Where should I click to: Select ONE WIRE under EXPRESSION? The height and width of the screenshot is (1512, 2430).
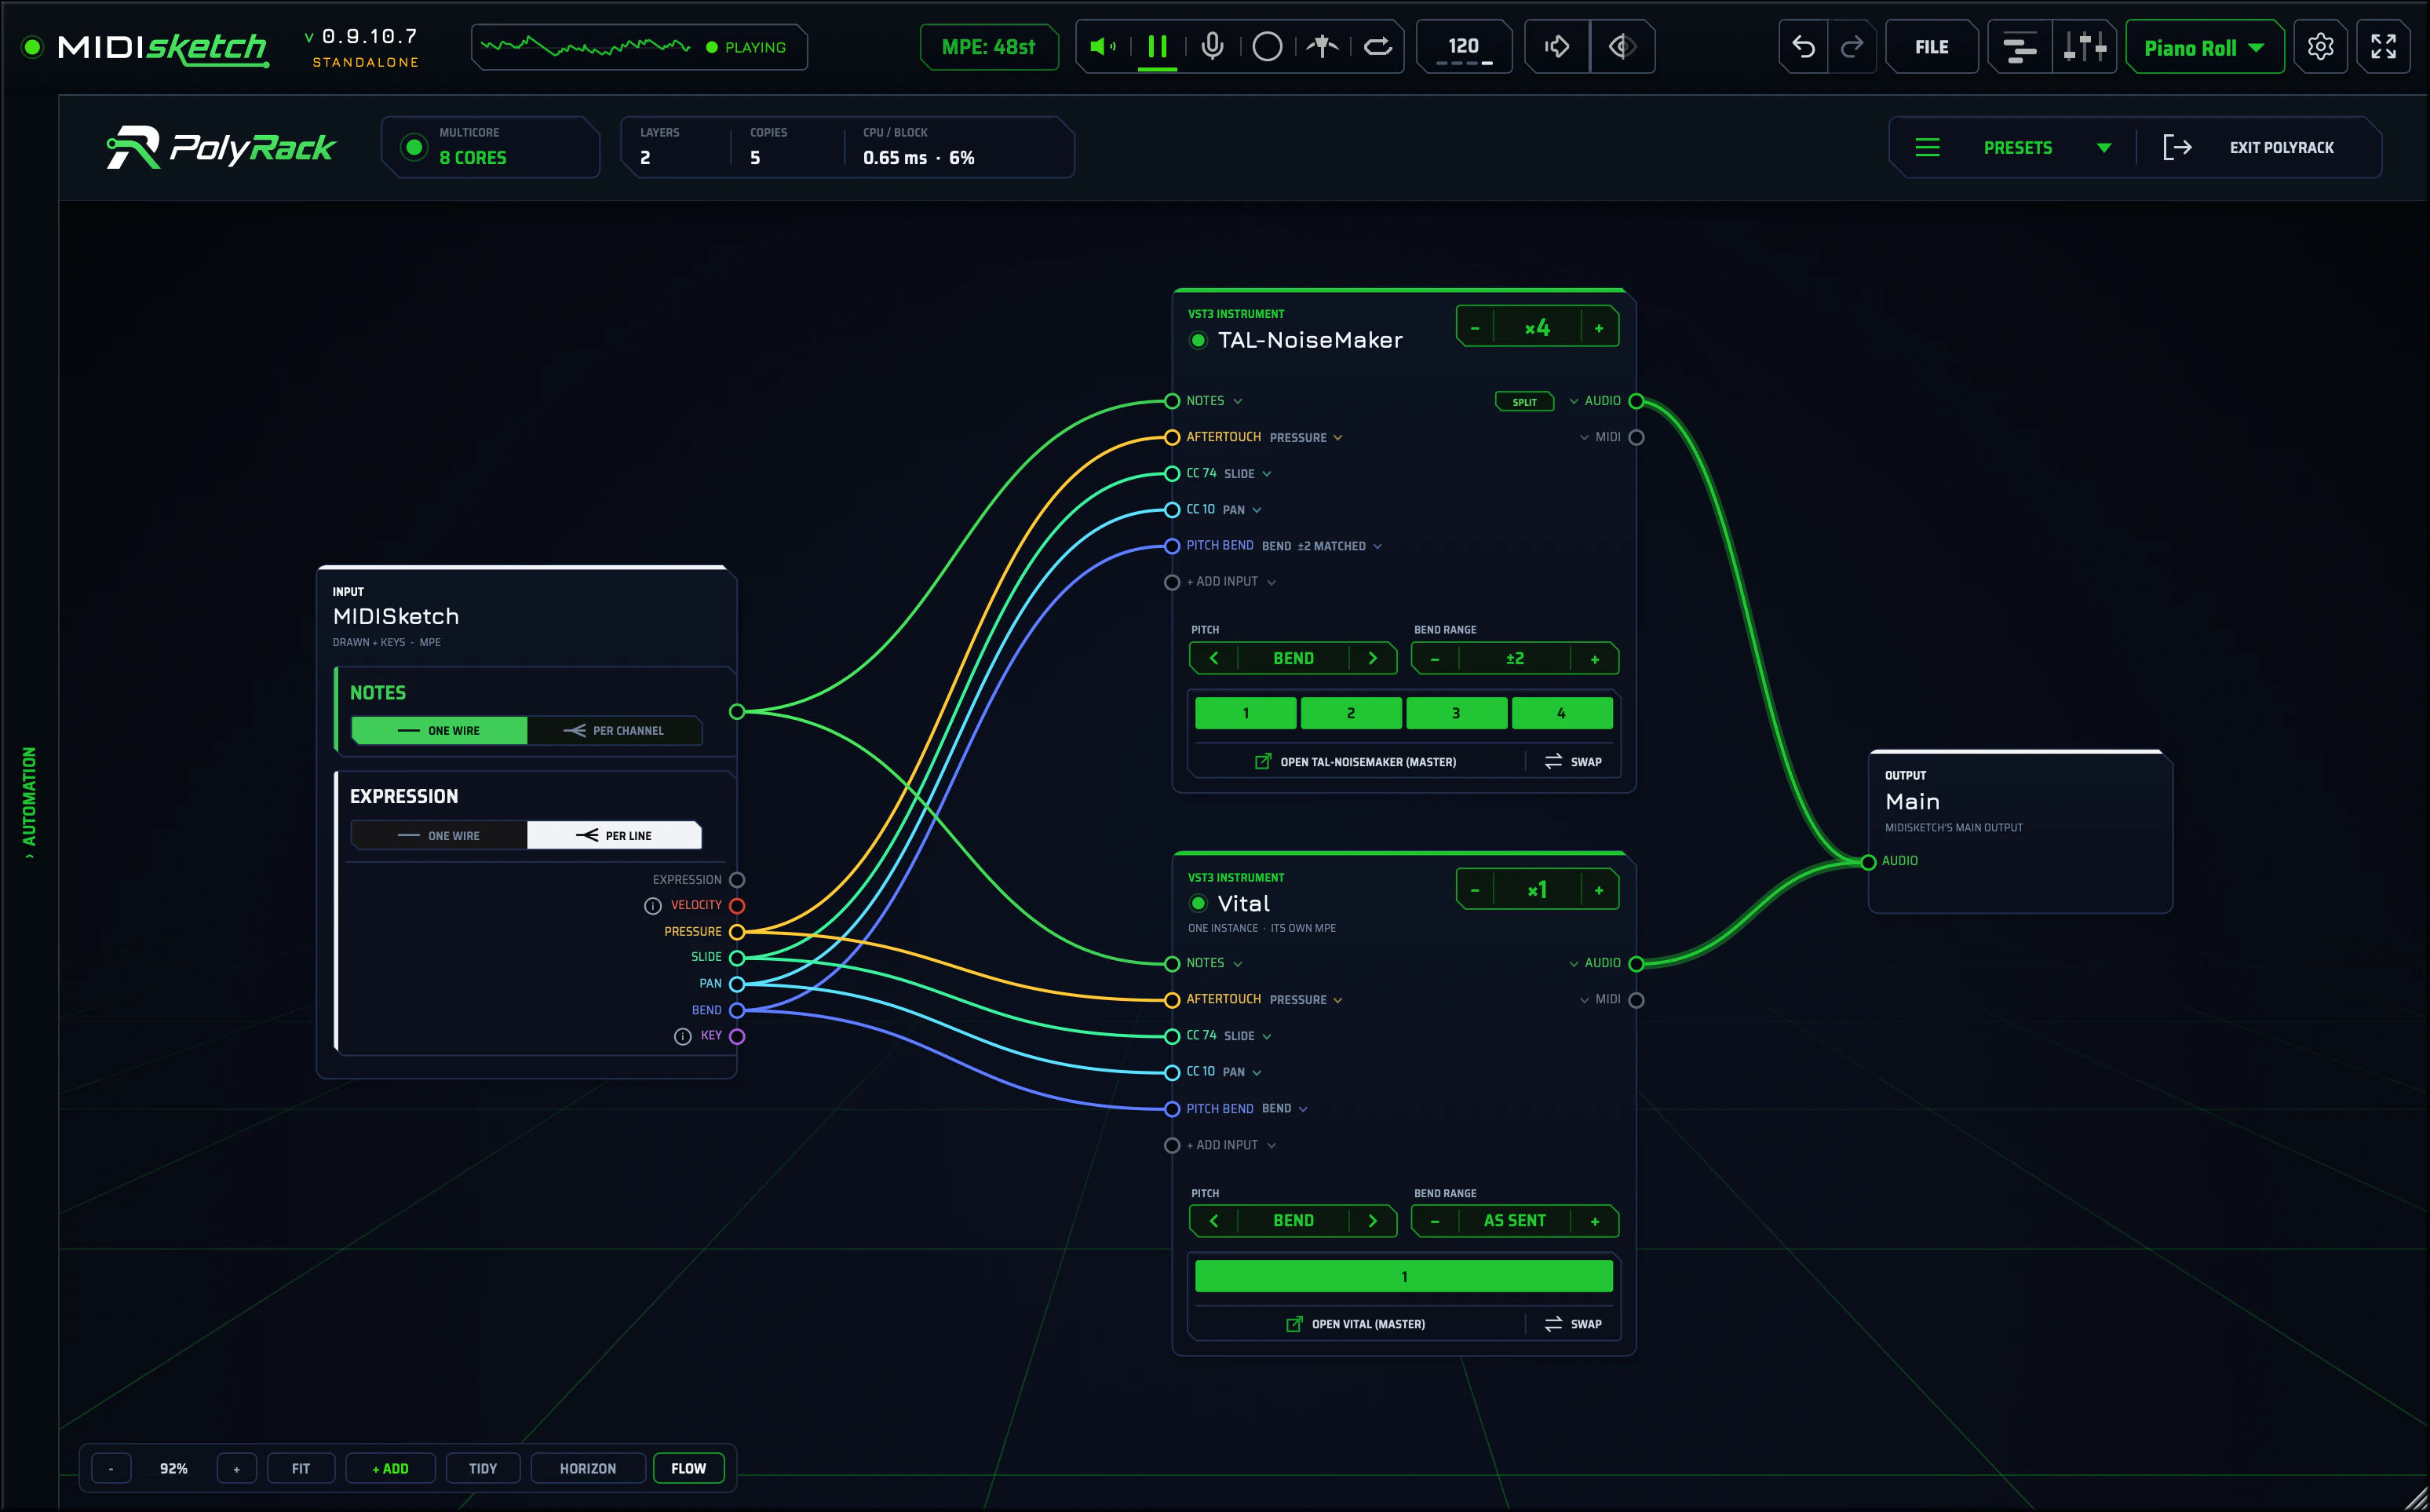tap(439, 835)
